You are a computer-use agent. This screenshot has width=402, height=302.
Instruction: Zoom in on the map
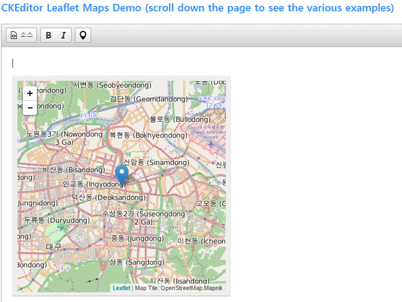point(30,93)
